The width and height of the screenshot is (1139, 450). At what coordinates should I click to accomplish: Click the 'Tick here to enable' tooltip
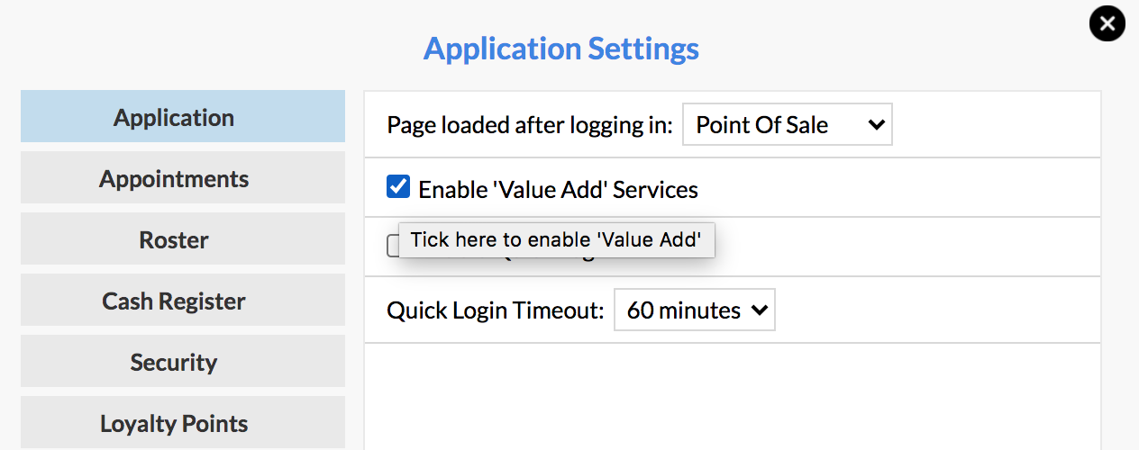click(x=557, y=240)
